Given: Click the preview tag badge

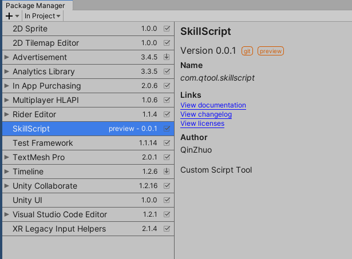Looking at the screenshot, I should pyautogui.click(x=271, y=51).
